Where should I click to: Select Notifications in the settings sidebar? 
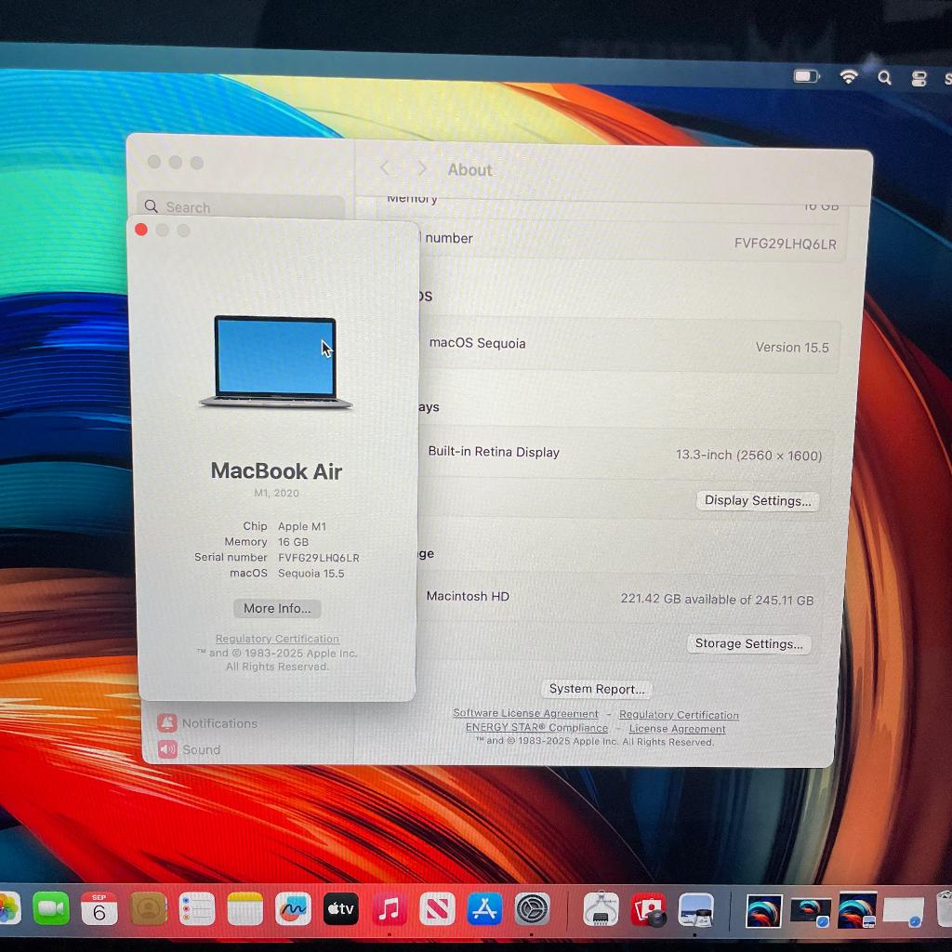click(218, 723)
